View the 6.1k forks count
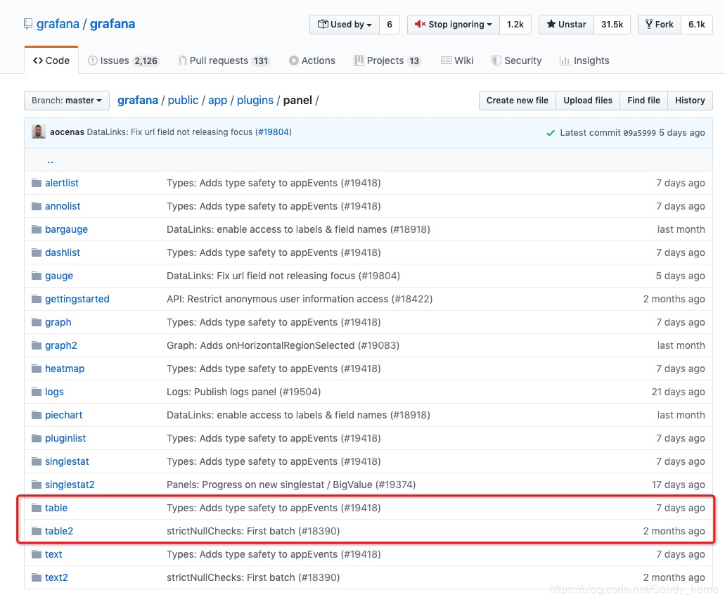The image size is (725, 602). [x=697, y=25]
